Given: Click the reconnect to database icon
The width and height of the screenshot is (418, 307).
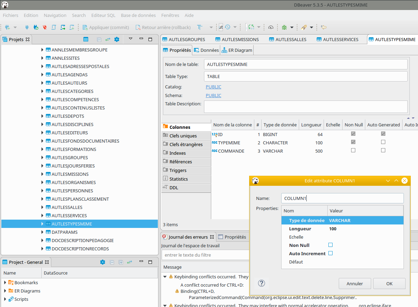Looking at the screenshot, I should pyautogui.click(x=35, y=27).
